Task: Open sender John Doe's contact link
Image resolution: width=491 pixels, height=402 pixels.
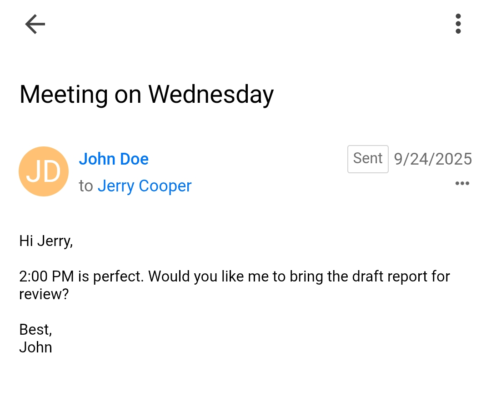Action: [x=114, y=159]
